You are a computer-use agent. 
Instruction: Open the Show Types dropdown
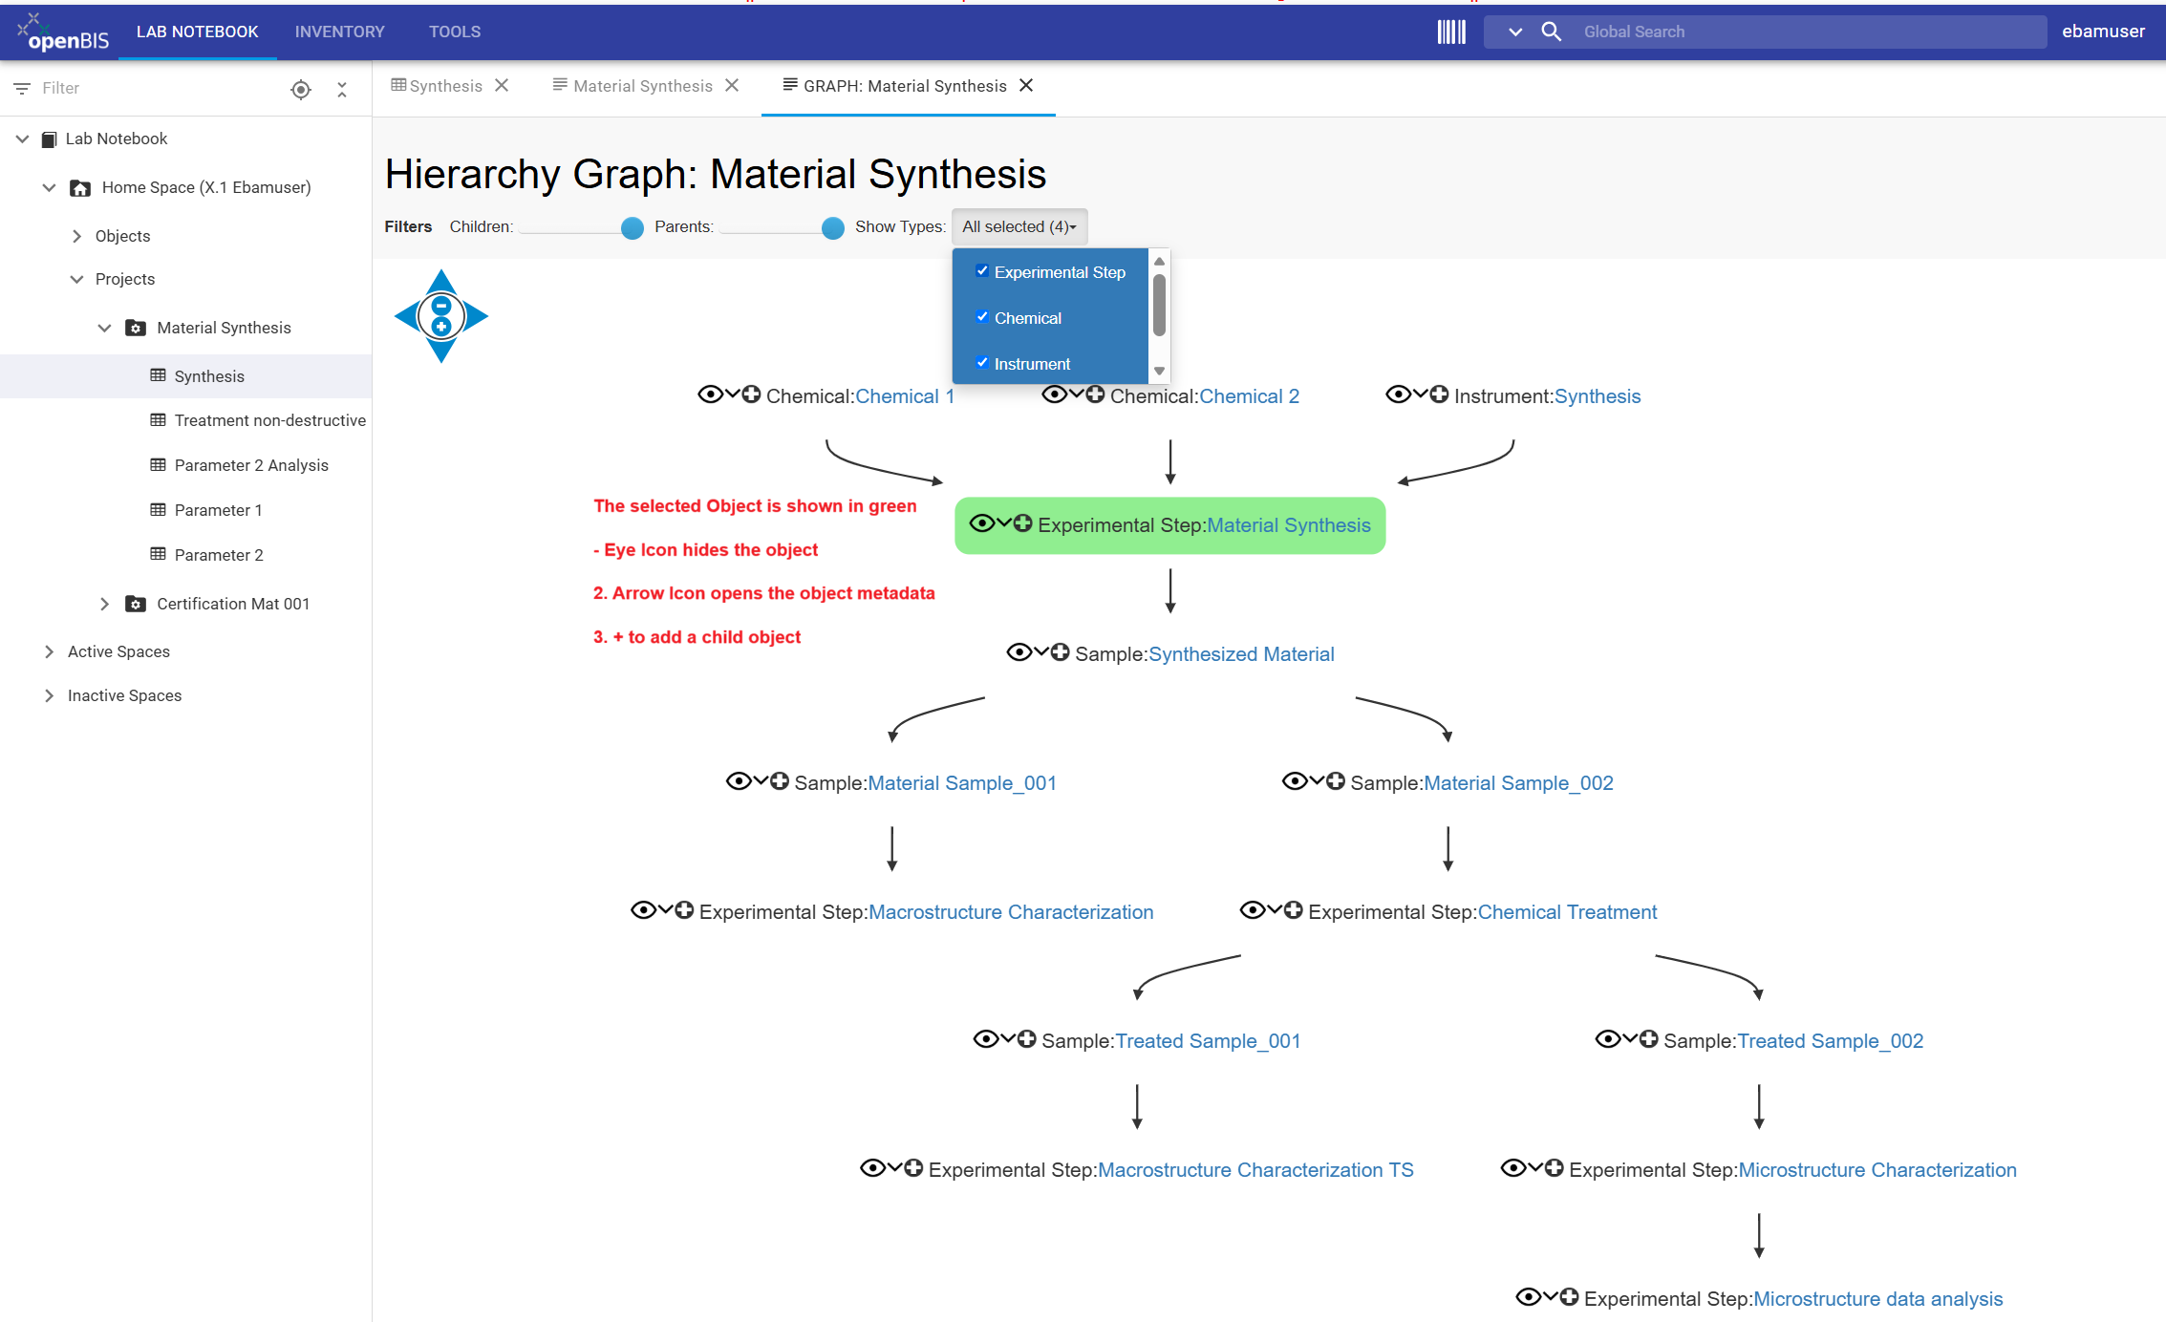coord(1019,226)
